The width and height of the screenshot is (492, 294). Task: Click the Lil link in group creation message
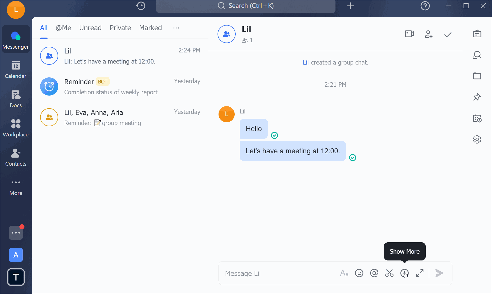pos(305,62)
